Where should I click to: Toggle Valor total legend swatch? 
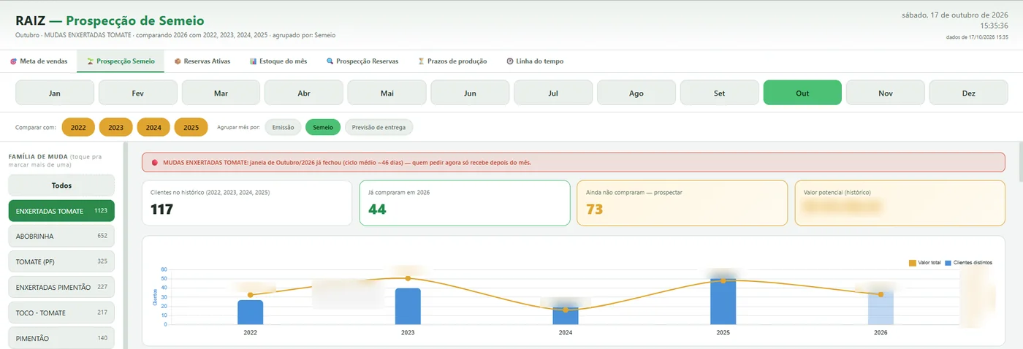913,262
